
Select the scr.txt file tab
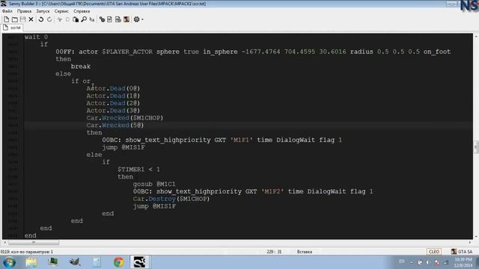(x=13, y=28)
